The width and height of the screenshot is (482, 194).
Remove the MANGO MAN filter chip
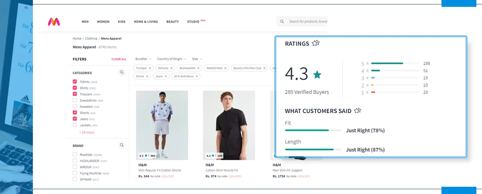point(225,68)
